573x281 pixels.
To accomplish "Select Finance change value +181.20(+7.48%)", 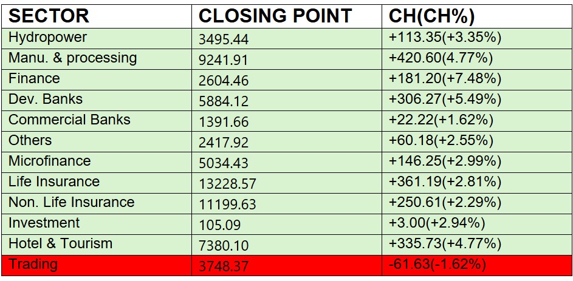I will [445, 79].
